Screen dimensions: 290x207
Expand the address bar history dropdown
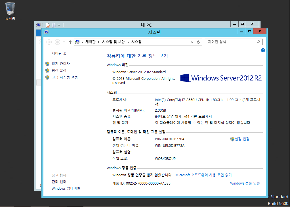pyautogui.click(x=192, y=42)
